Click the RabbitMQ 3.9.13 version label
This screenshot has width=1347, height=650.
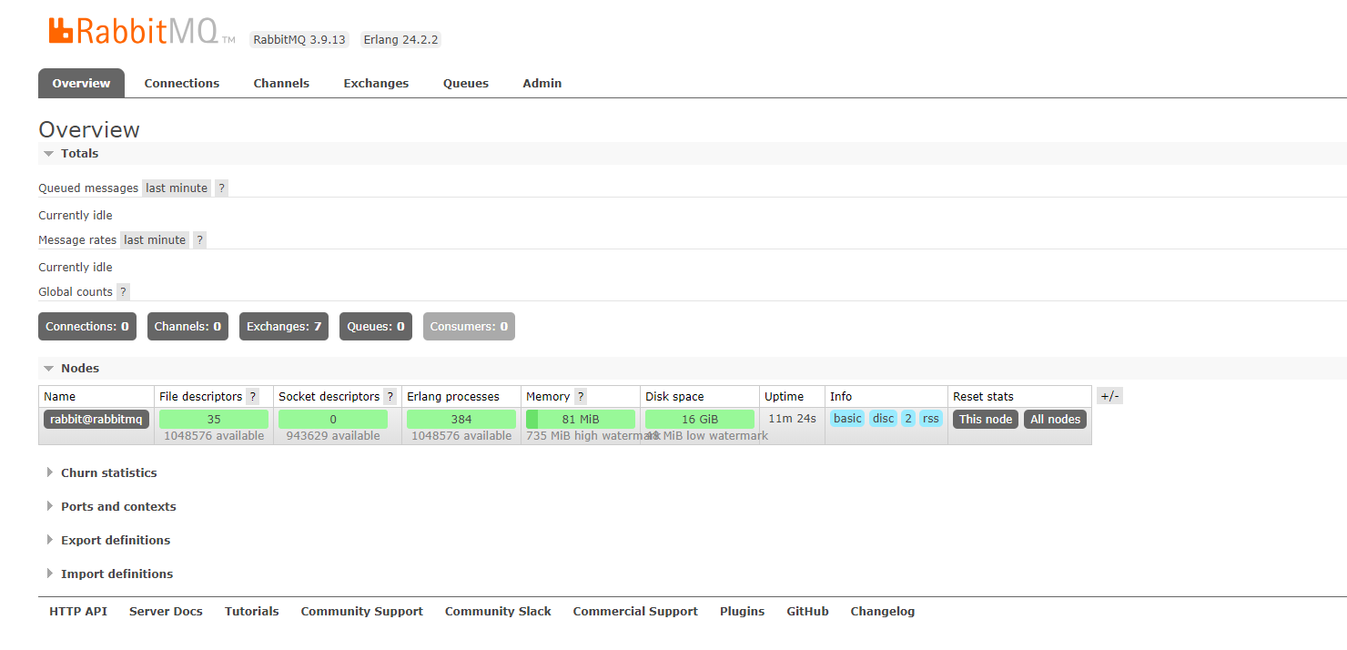(299, 40)
